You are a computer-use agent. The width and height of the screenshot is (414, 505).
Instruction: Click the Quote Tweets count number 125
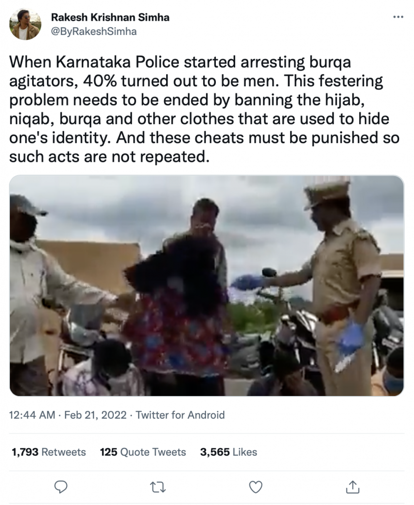tap(108, 452)
